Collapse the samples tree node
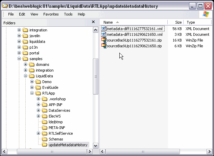 pyautogui.click(x=19, y=59)
